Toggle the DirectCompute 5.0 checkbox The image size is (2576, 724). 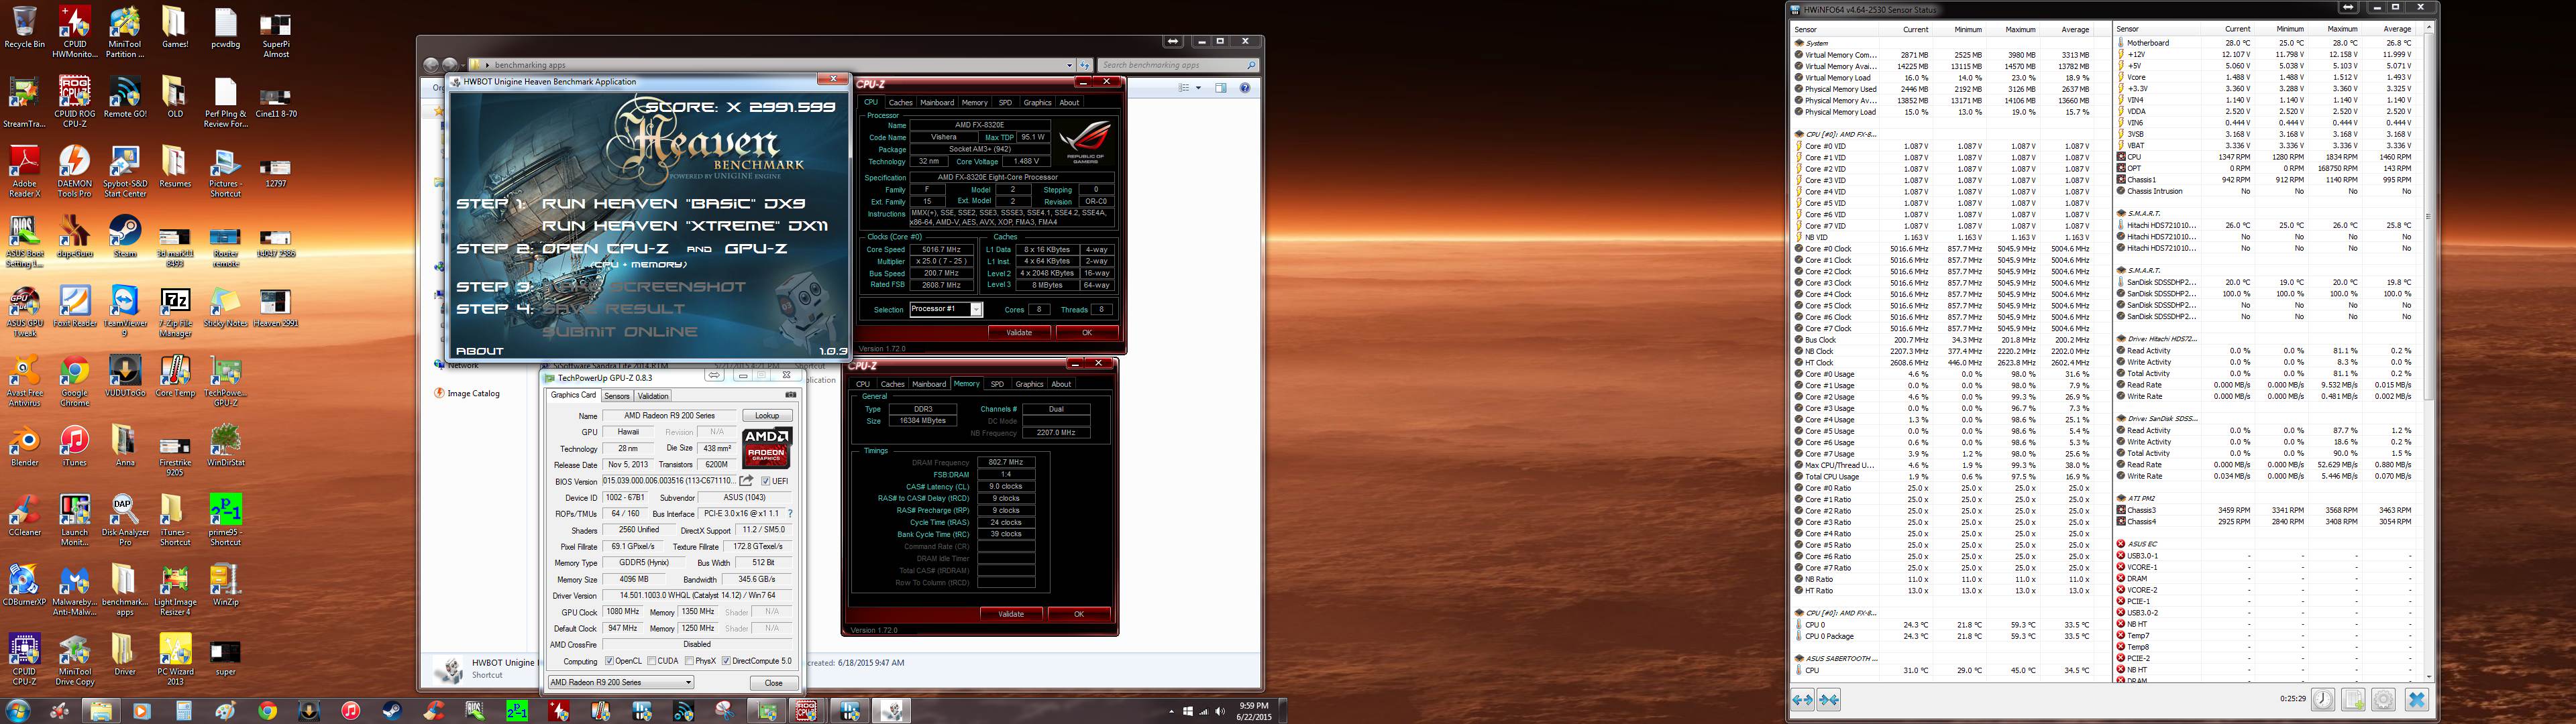[727, 661]
